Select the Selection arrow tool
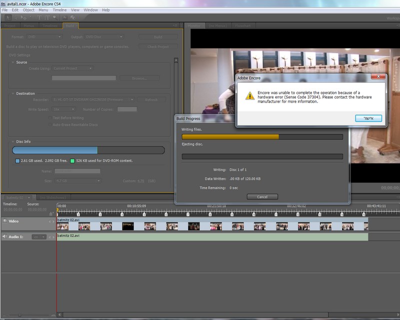Viewport: 400px width, 320px height. pyautogui.click(x=7, y=17)
